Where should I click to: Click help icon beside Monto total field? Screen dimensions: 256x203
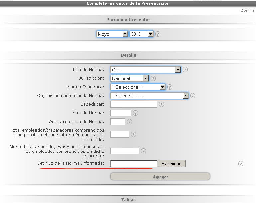[143, 151]
